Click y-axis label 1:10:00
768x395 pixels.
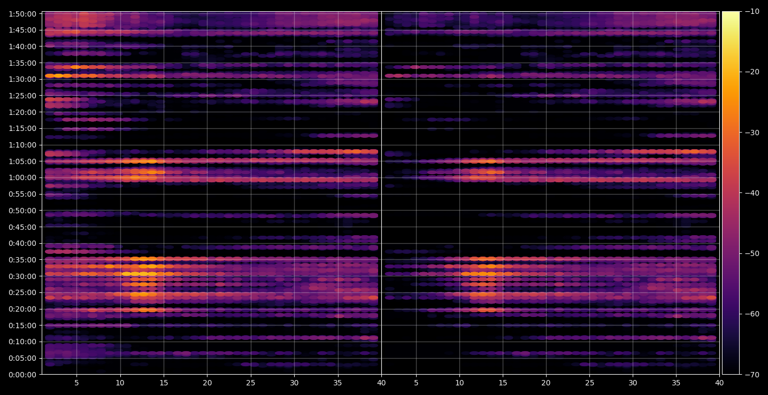tap(22, 145)
